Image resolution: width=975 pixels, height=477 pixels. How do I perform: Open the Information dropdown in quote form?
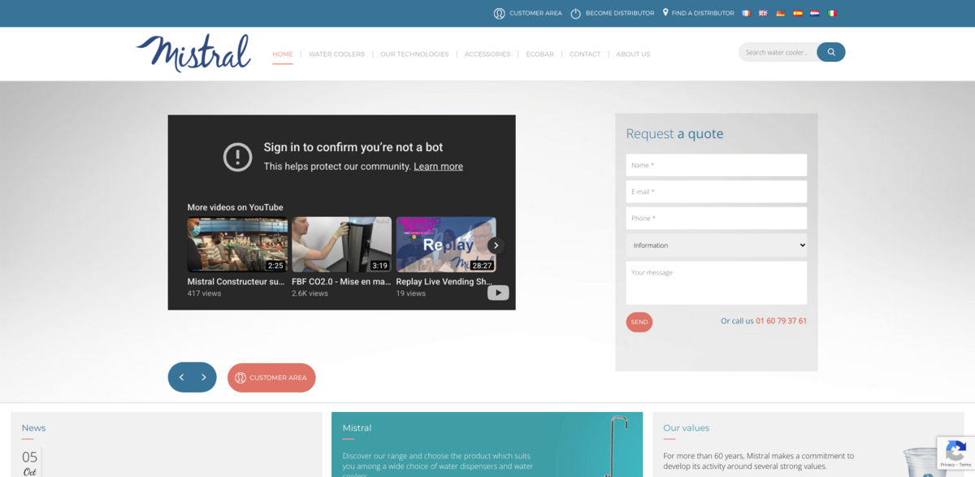coord(716,245)
